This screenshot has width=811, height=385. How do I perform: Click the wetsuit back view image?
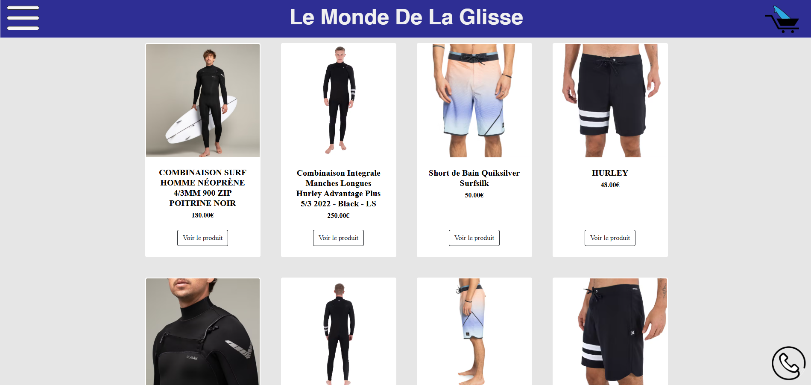coord(339,332)
